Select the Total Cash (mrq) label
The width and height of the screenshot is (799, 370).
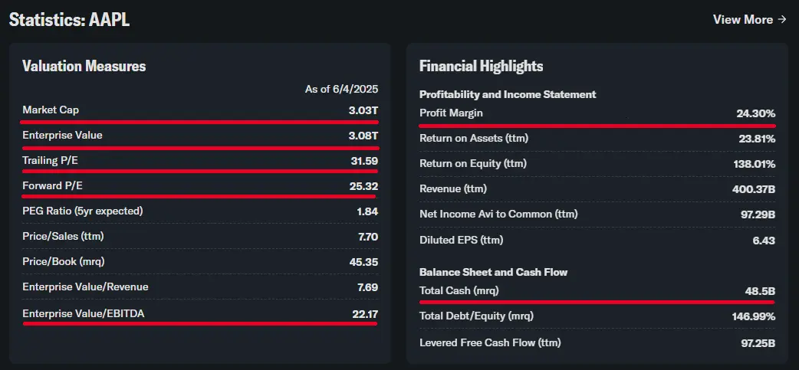click(x=459, y=291)
